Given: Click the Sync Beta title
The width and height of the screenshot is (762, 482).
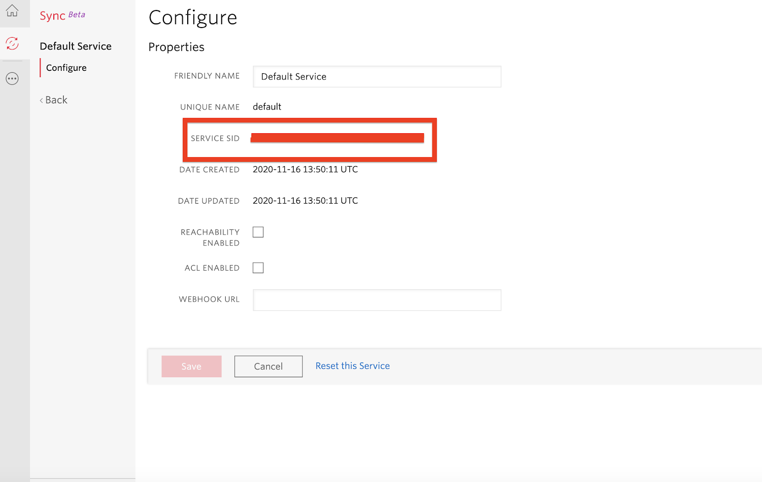Looking at the screenshot, I should (62, 15).
